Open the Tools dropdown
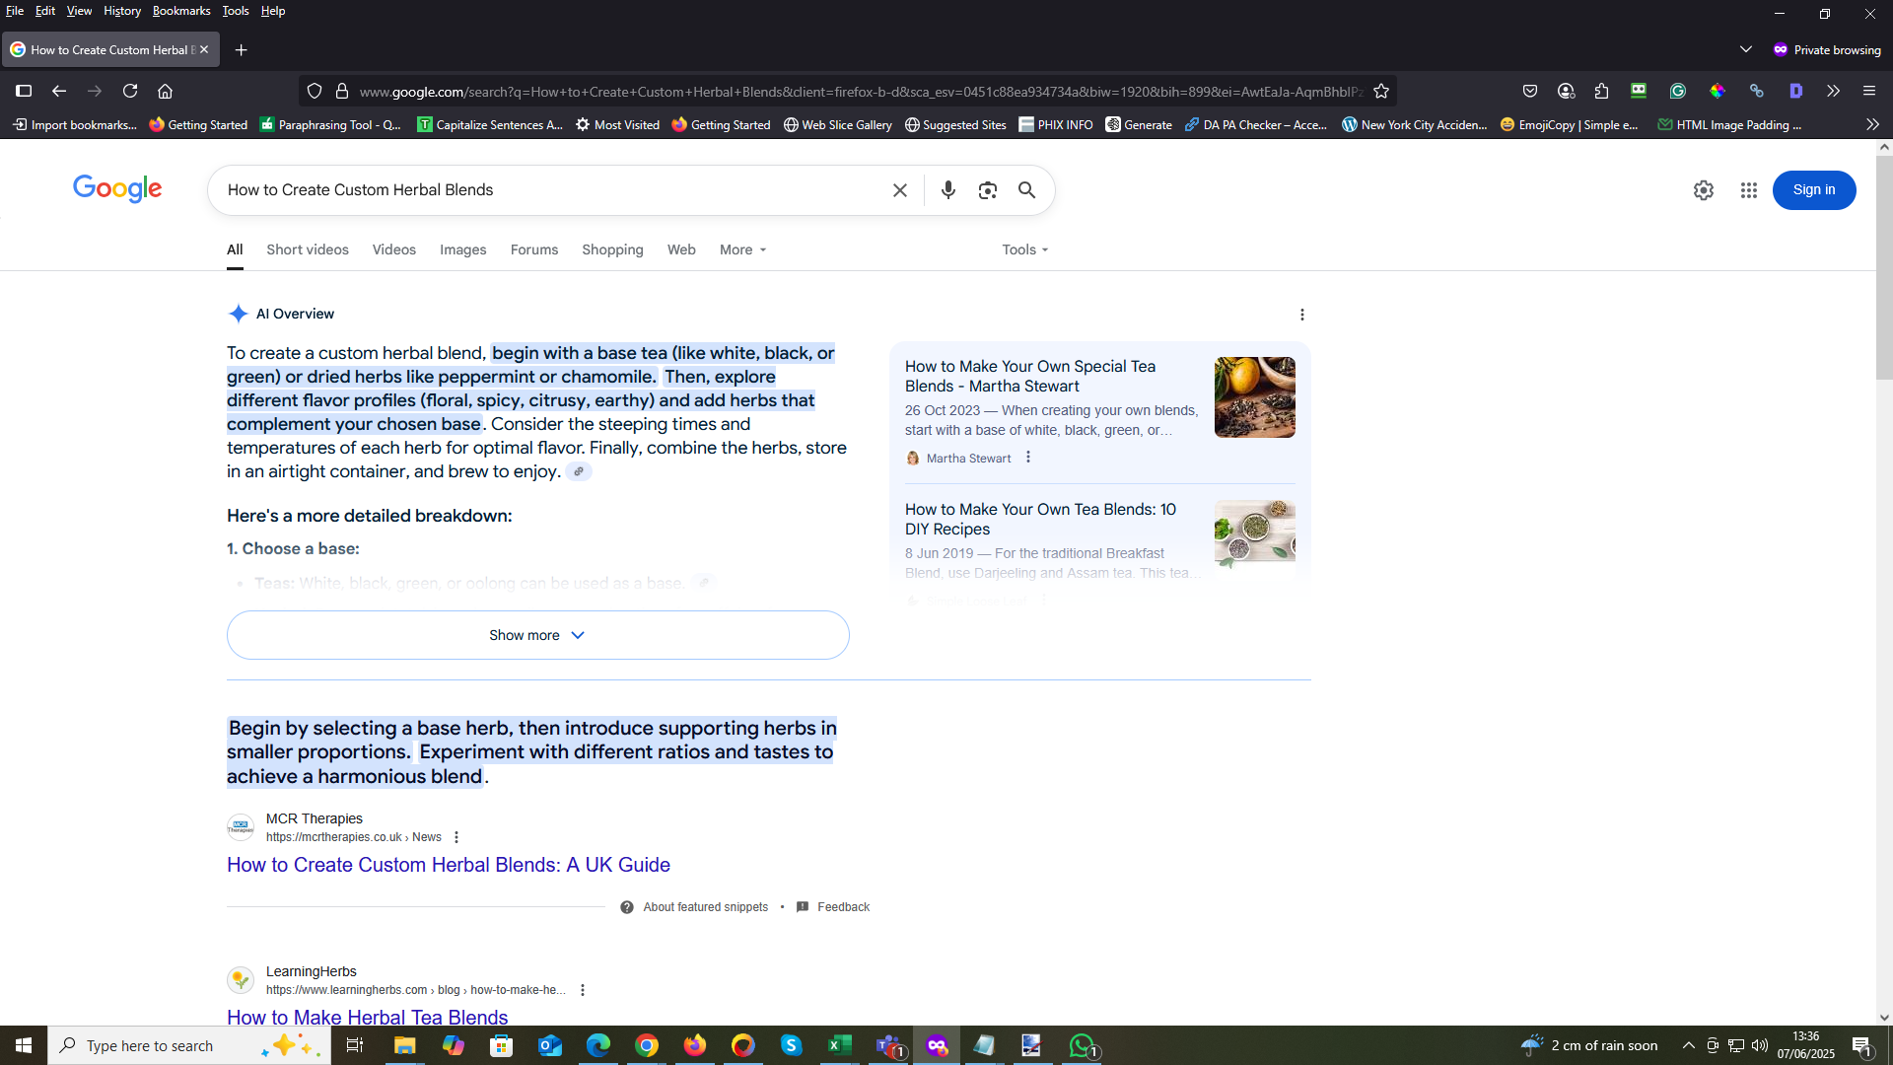Screen dimensions: 1893x1065 pos(1024,249)
